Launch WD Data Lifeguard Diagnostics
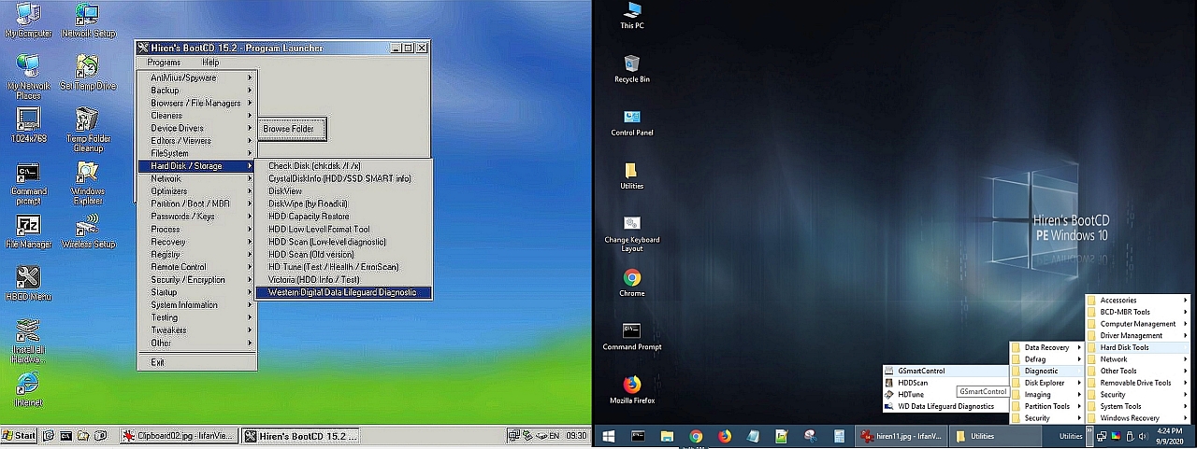1197x449 pixels. click(945, 406)
